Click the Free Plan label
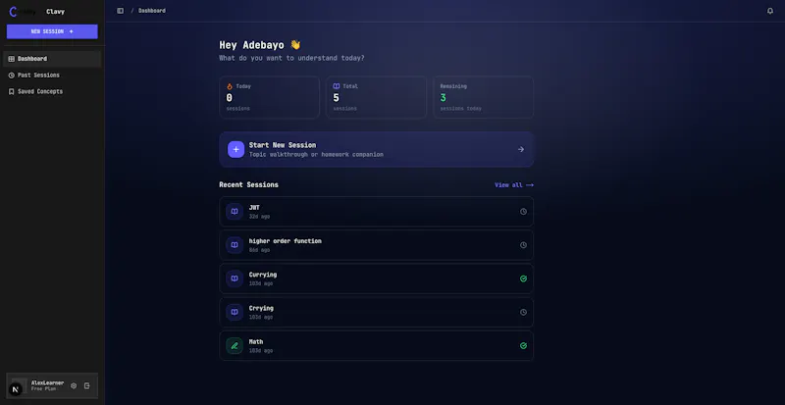Image resolution: width=785 pixels, height=405 pixels. [x=43, y=388]
